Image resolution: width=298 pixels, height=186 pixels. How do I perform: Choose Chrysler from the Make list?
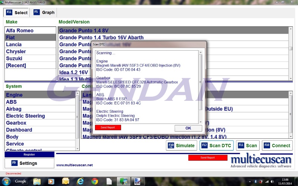(30, 51)
